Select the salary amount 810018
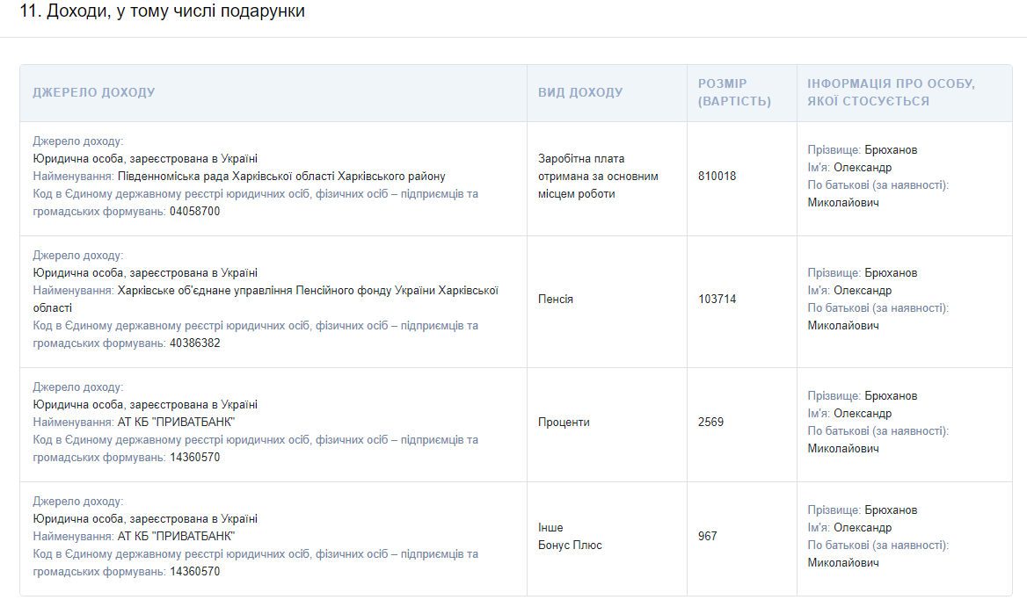This screenshot has height=607, width=1027. 717,176
